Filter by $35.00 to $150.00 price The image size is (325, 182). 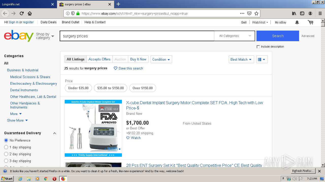click(110, 88)
